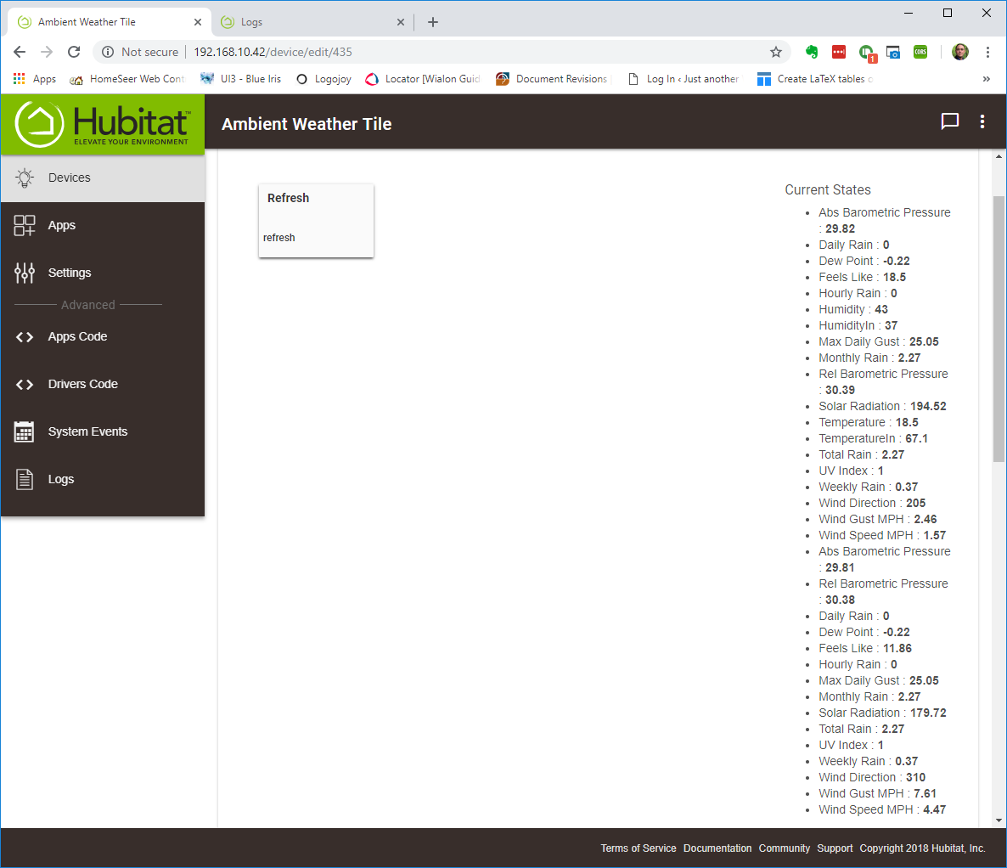1007x868 pixels.
Task: Open the Chrome three-dot browser menu
Action: coord(987,52)
